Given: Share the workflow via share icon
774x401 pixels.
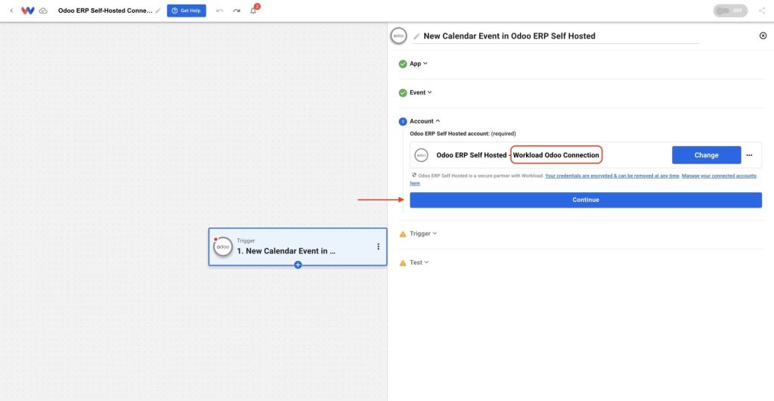Looking at the screenshot, I should [762, 11].
